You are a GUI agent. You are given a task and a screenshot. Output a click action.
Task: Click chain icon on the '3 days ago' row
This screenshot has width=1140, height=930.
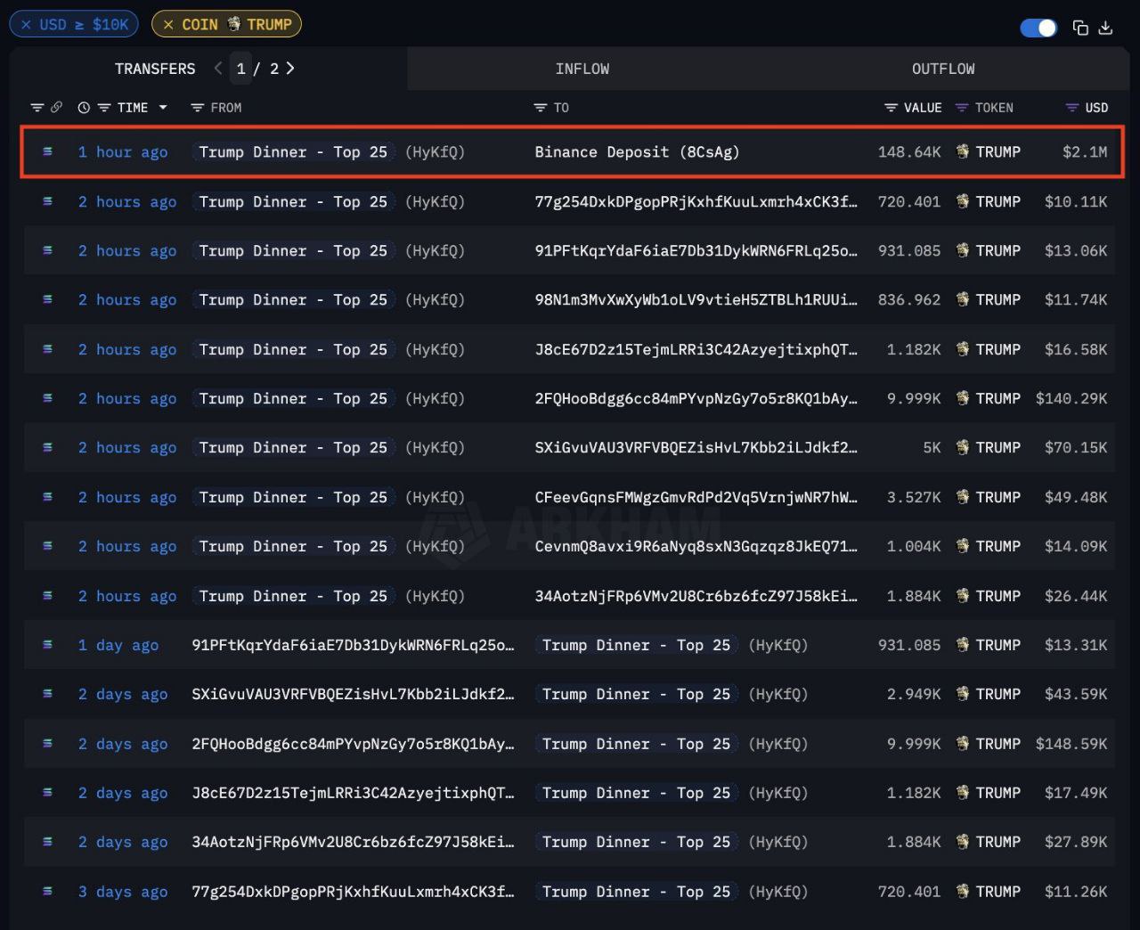(x=47, y=891)
